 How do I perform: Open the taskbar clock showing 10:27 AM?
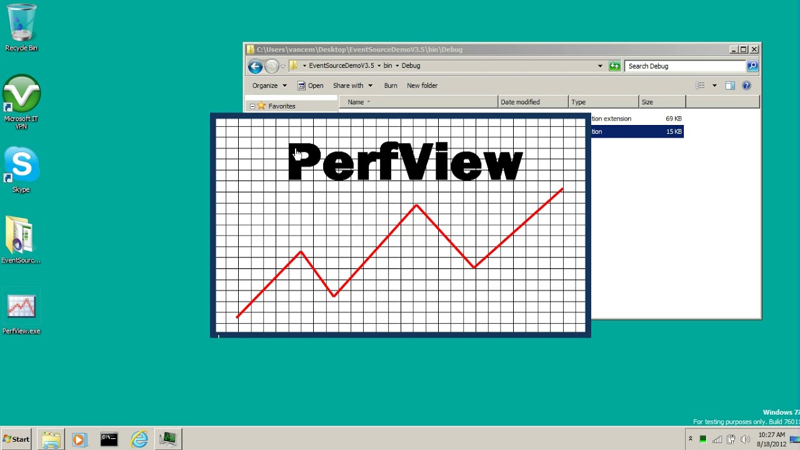[771, 439]
